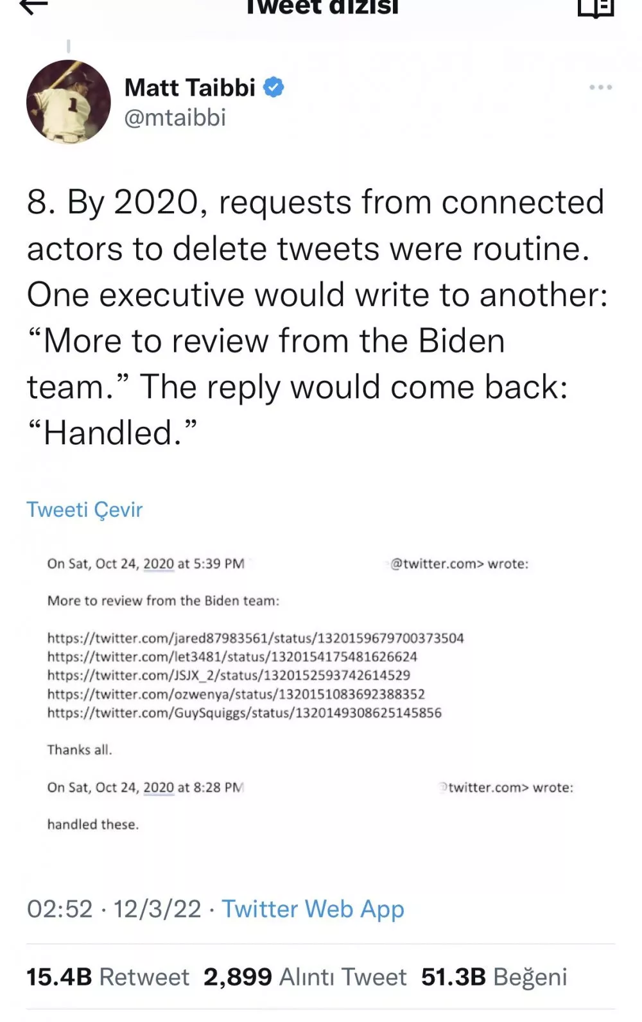The image size is (642, 1022).
Task: Open the Matt Taibbi display name
Action: coord(189,87)
